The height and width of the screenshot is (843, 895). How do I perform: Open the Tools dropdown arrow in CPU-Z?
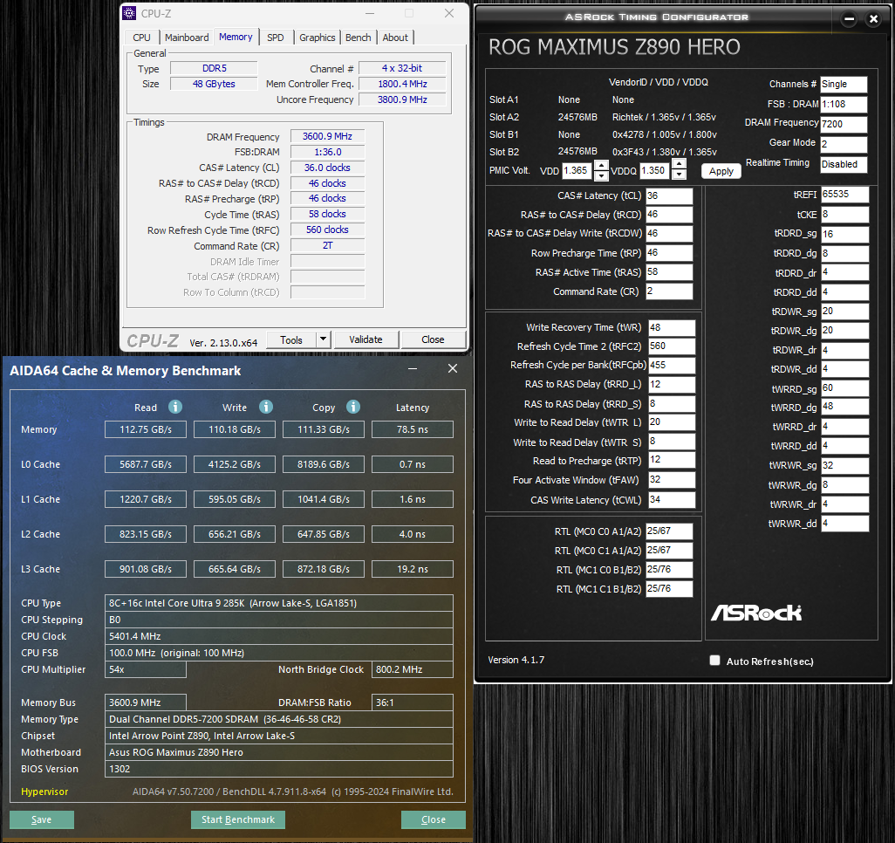[323, 339]
